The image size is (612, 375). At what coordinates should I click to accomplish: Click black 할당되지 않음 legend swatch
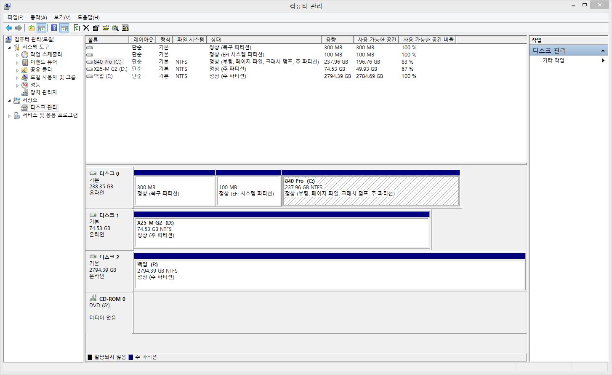[90, 357]
